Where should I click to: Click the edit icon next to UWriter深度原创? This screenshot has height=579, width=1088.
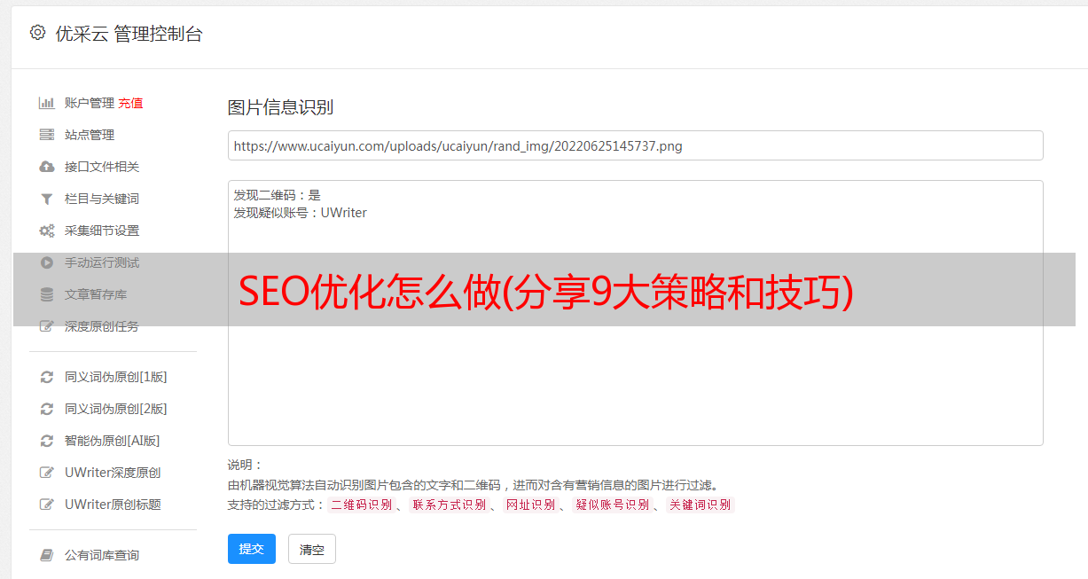click(x=47, y=473)
